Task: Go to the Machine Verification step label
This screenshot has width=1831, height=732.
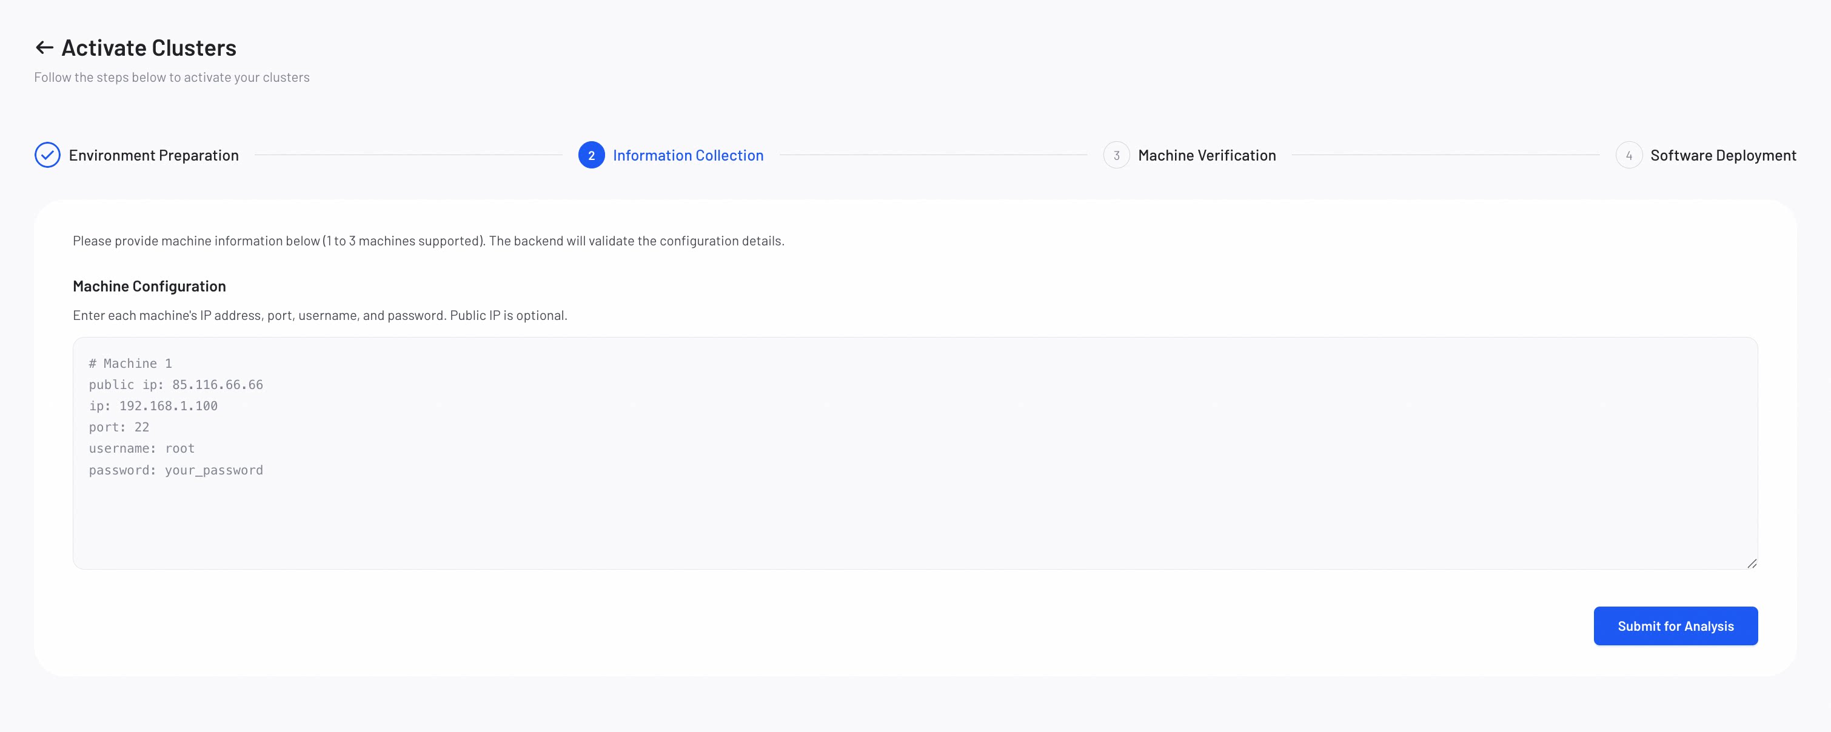Action: pos(1206,155)
